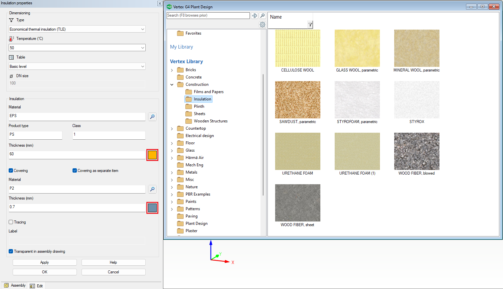
Task: Open the insulation Type dropdown
Action: click(x=143, y=29)
